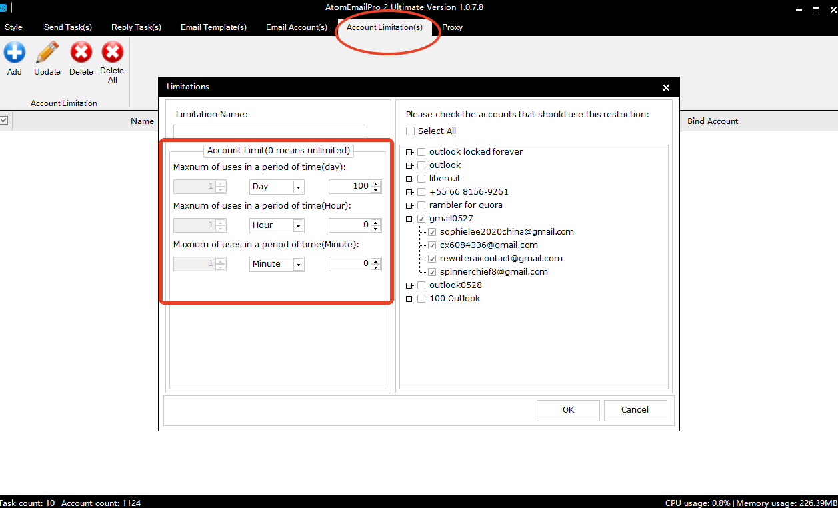The width and height of the screenshot is (838, 508).
Task: Check the libero.it group checkbox
Action: click(x=421, y=179)
